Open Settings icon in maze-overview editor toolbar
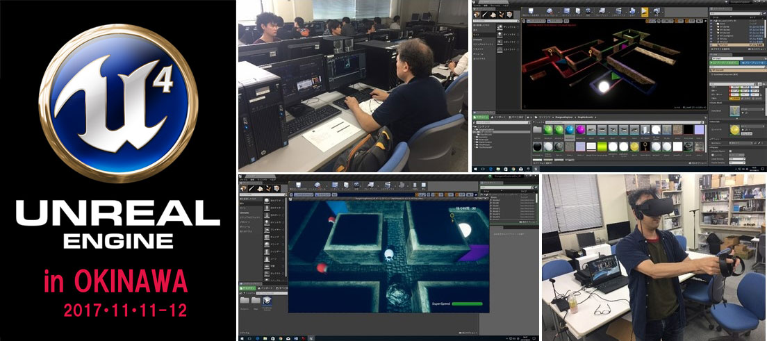The image size is (767, 341). tap(588, 11)
